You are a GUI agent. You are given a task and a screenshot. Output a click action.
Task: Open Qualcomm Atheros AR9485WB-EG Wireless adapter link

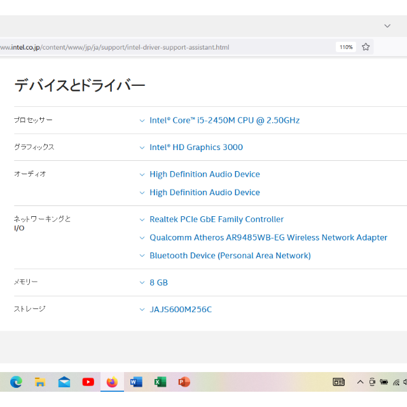(x=268, y=237)
